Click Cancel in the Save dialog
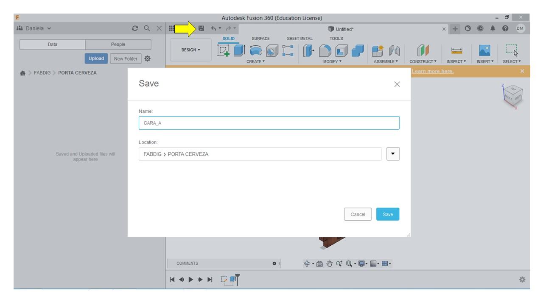The image size is (543, 305). pos(358,214)
